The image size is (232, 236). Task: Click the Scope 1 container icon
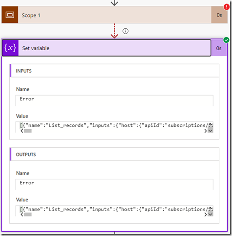pos(10,15)
